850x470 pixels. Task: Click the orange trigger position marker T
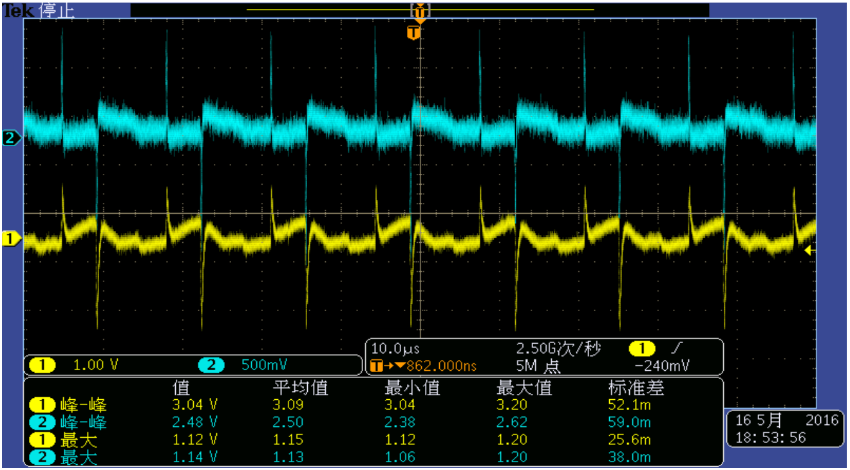point(415,32)
